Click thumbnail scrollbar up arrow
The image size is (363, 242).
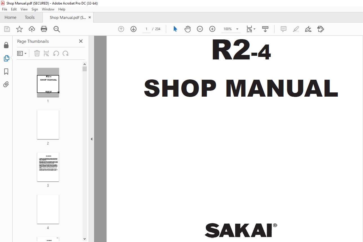[x=84, y=64]
